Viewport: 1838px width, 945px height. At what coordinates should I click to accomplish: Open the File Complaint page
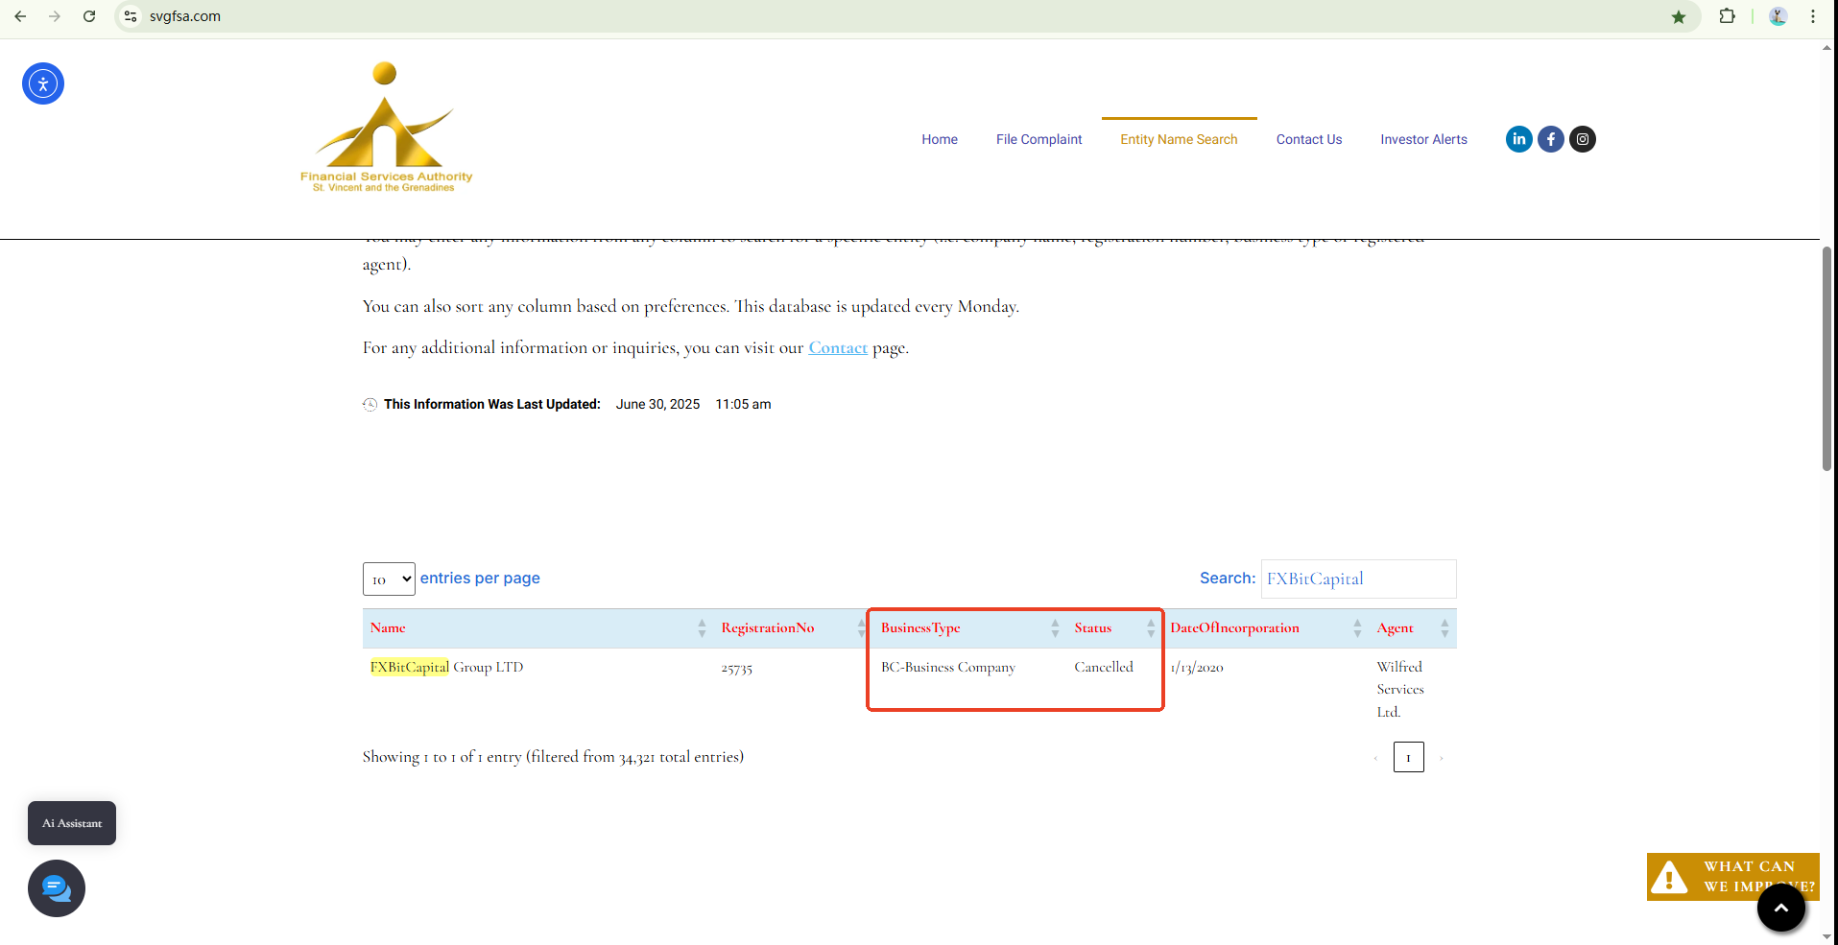[x=1038, y=139]
